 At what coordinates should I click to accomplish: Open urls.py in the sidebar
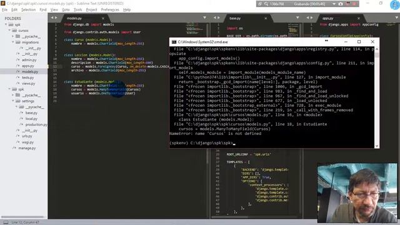pos(27,136)
